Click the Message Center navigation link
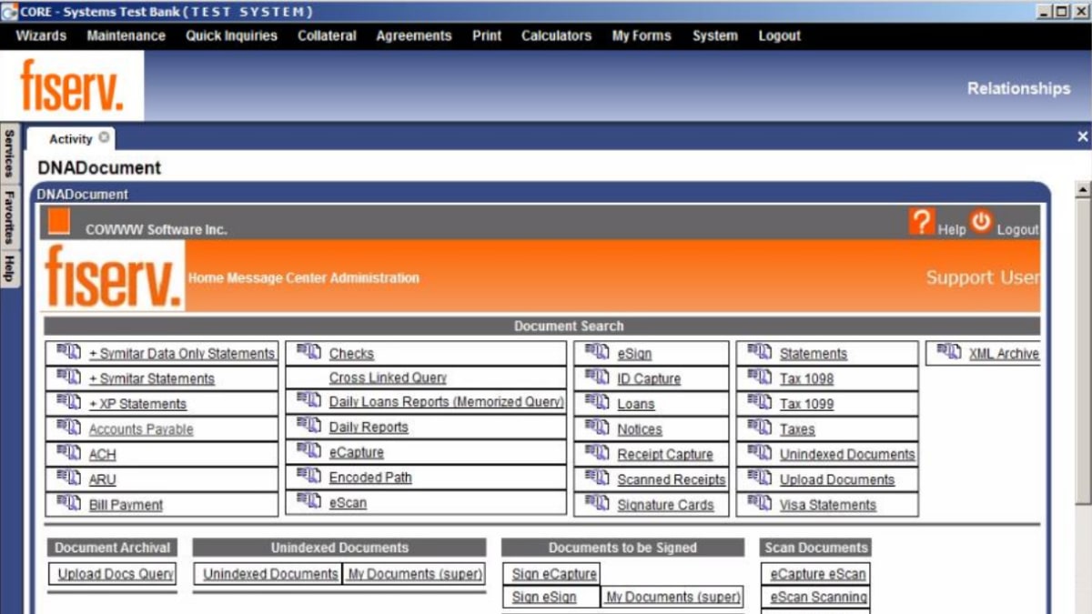 click(275, 278)
